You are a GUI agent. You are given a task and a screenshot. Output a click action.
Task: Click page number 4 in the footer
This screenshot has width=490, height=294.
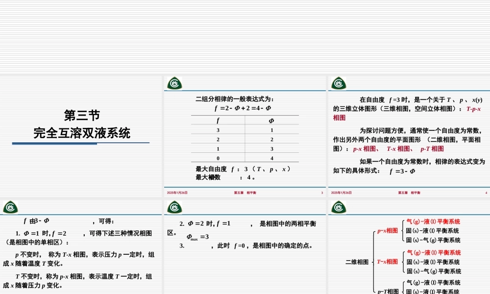(486, 193)
